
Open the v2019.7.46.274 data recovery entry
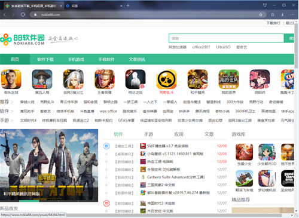[178, 193]
